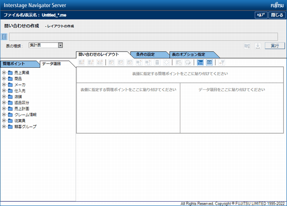Click the add-item icon with horizontal arrow
This screenshot has width=287, height=206.
[81, 62]
